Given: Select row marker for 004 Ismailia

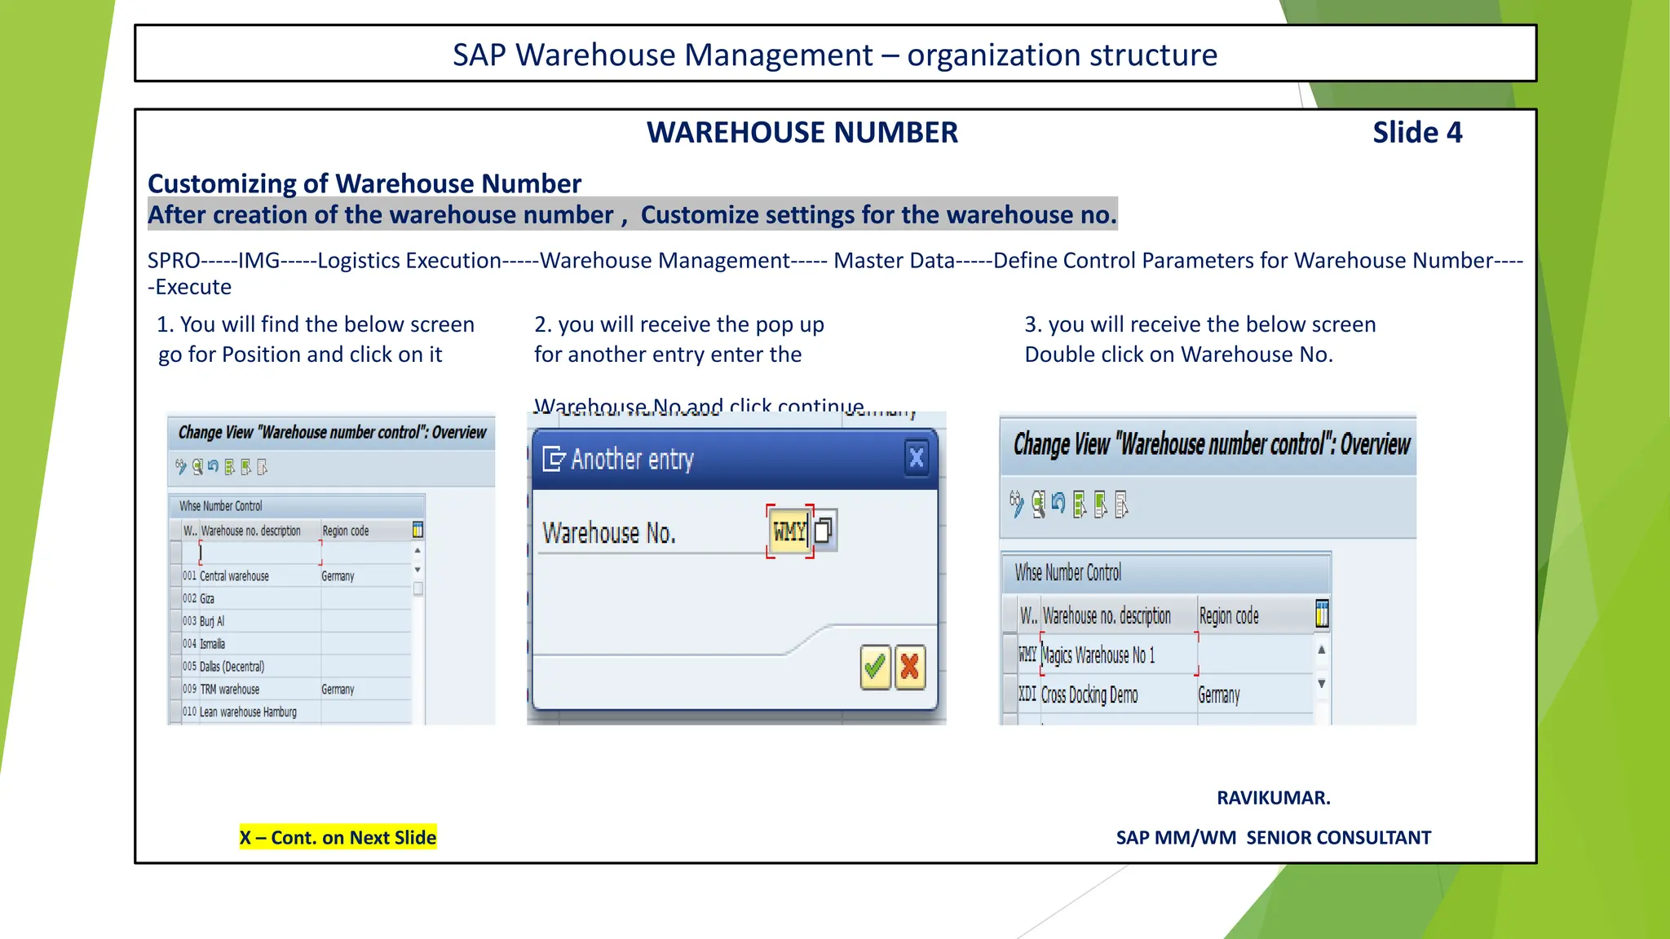Looking at the screenshot, I should pyautogui.click(x=175, y=644).
